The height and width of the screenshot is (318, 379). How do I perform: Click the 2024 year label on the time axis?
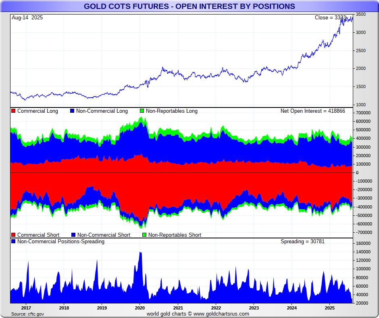(292, 308)
